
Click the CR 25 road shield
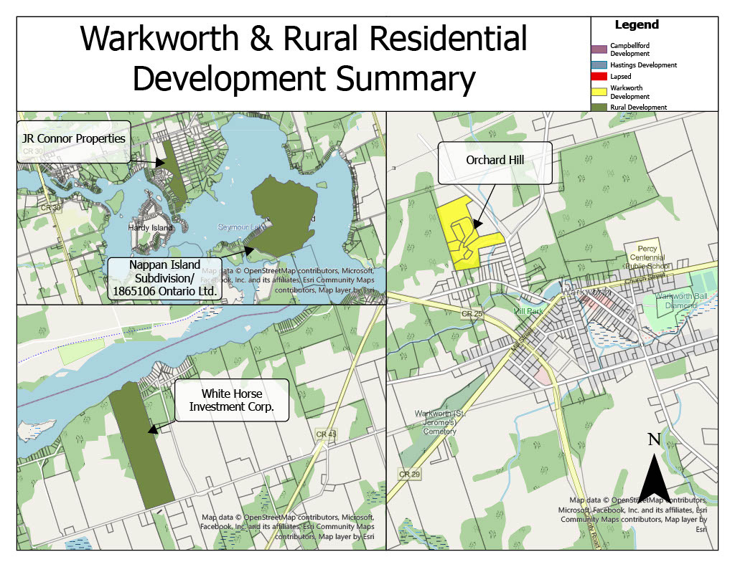click(472, 314)
